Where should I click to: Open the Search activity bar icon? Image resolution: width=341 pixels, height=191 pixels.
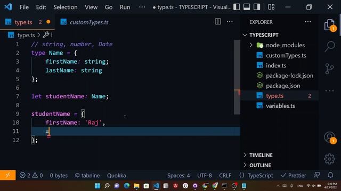click(330, 46)
